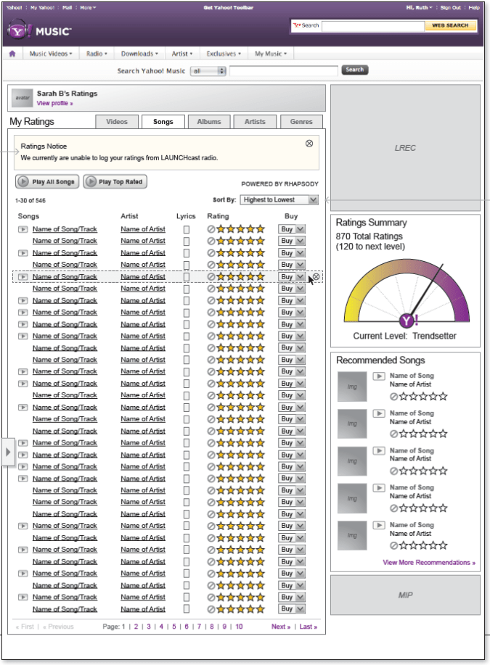Remove the highlighted song row rating

point(317,277)
